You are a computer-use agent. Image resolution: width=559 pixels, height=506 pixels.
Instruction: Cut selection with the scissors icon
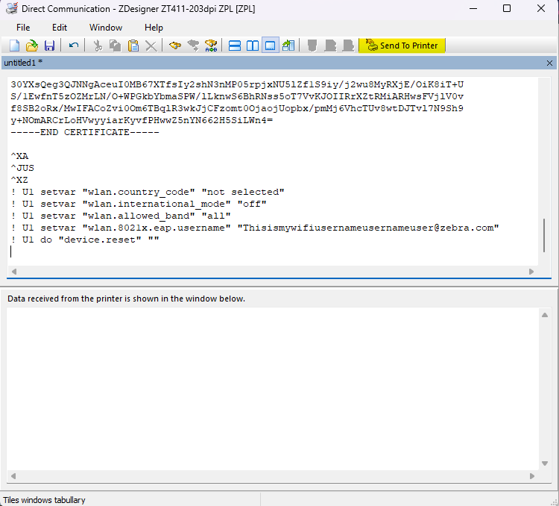click(97, 46)
